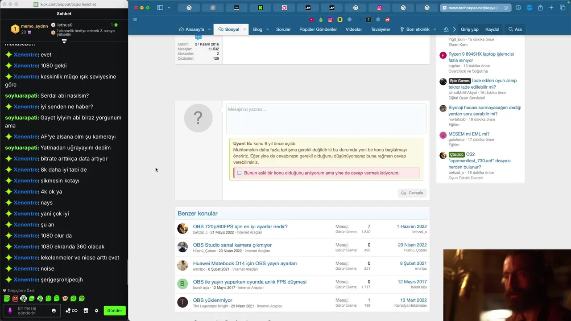The width and height of the screenshot is (571, 321).
Task: Click in the 'Mesajınızı yazınız...' reply box
Action: click(326, 118)
